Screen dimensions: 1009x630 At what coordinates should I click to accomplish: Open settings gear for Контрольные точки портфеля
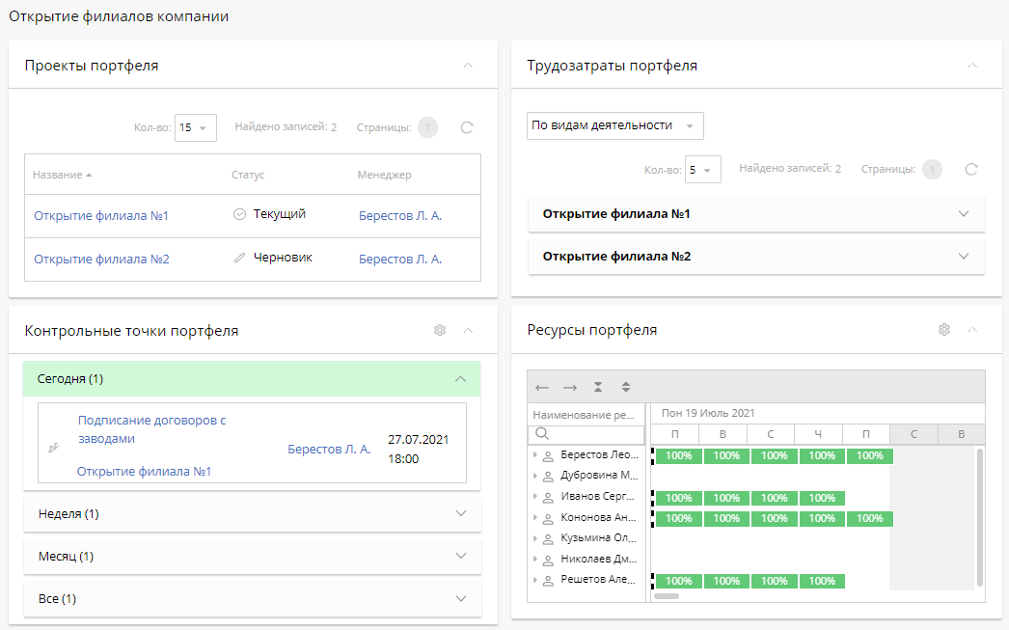pos(440,330)
